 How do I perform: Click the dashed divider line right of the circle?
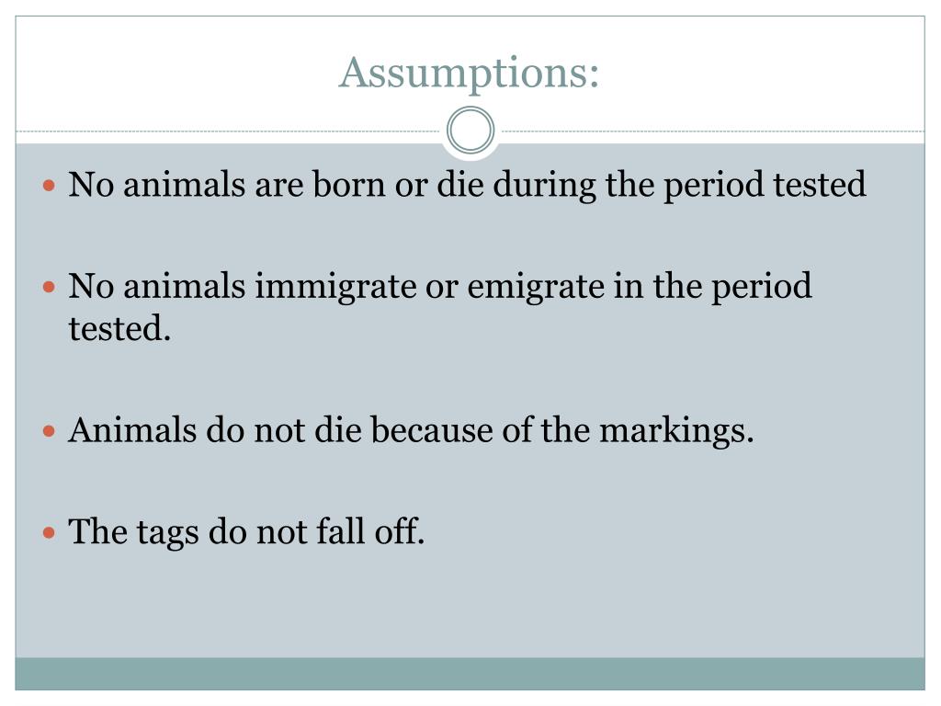[710, 131]
